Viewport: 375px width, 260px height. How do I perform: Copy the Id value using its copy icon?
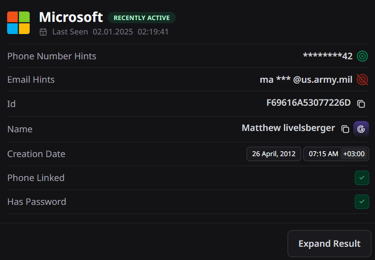pos(361,104)
